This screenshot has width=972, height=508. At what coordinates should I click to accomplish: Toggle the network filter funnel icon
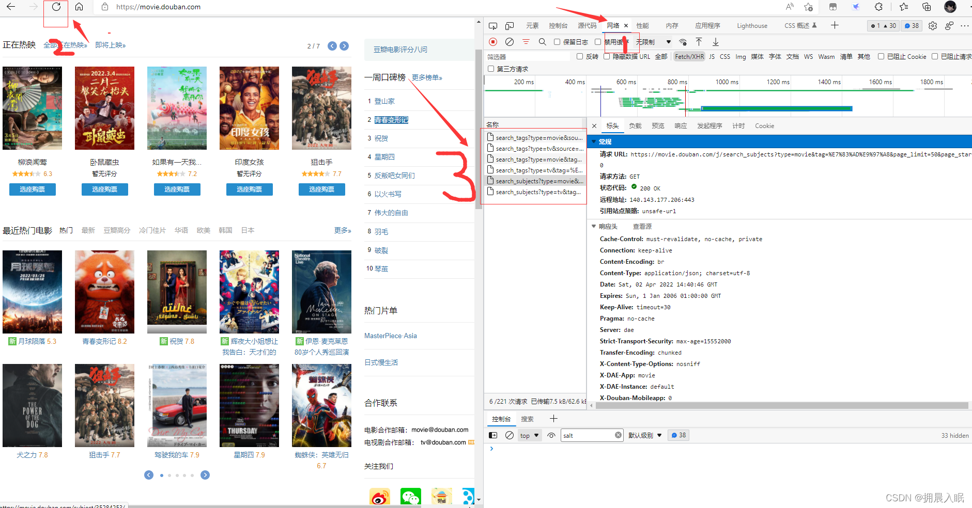pos(526,42)
